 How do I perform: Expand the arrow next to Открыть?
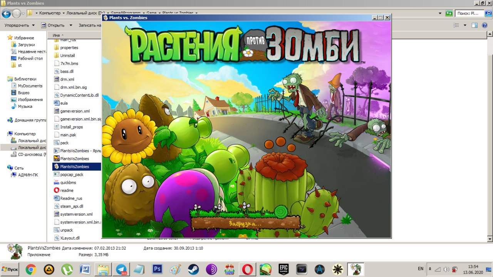point(70,25)
